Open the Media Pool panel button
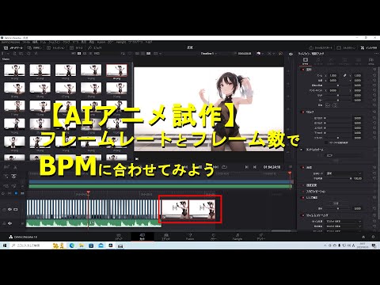Image resolution: width=380 pixels, height=285 pixels. click(13, 47)
